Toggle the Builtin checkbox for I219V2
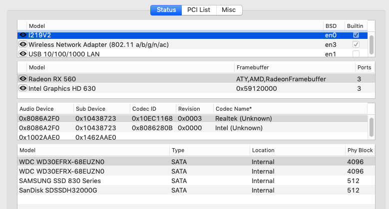This screenshot has height=209, width=389. coord(356,35)
